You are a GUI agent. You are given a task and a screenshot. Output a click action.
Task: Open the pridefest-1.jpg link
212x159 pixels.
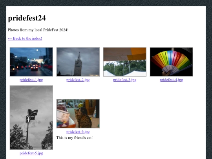click(31, 80)
